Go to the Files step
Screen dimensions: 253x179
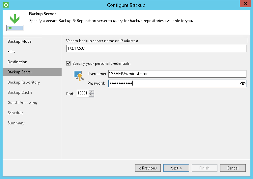tap(12, 52)
